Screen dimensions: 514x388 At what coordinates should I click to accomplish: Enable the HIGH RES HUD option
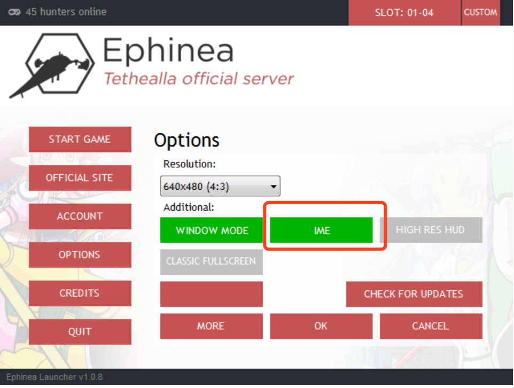[x=431, y=230]
